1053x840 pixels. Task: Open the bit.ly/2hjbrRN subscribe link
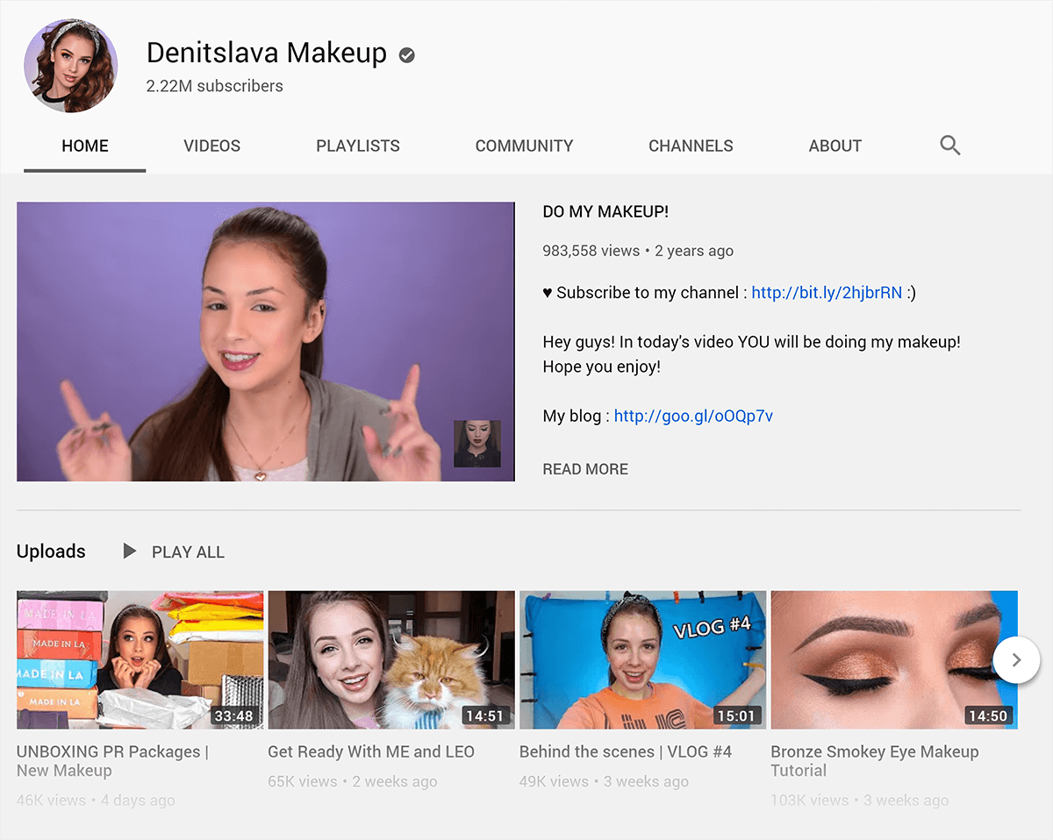(x=827, y=293)
